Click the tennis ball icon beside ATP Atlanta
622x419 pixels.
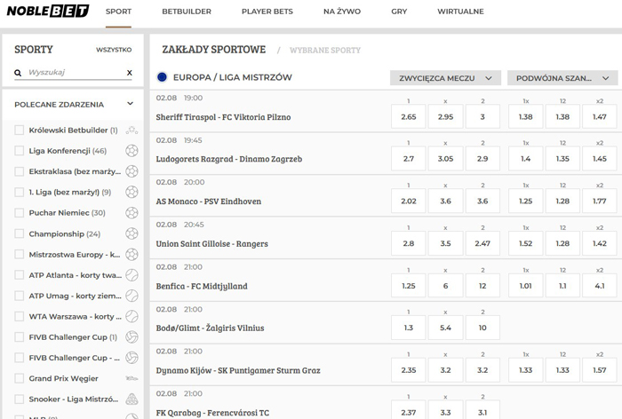click(132, 275)
